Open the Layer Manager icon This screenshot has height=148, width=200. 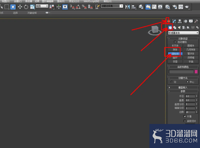141,7
